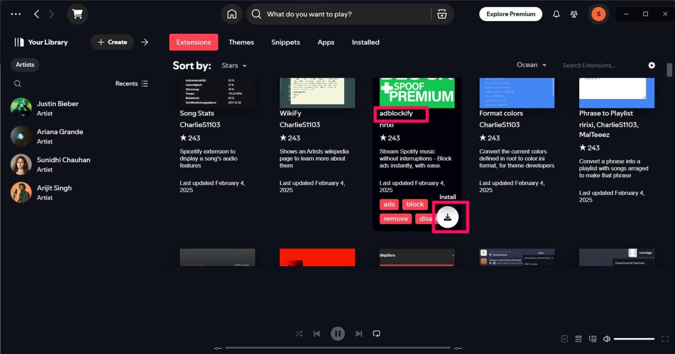Switch to the Installed tab
Image resolution: width=675 pixels, height=354 pixels.
tap(365, 42)
